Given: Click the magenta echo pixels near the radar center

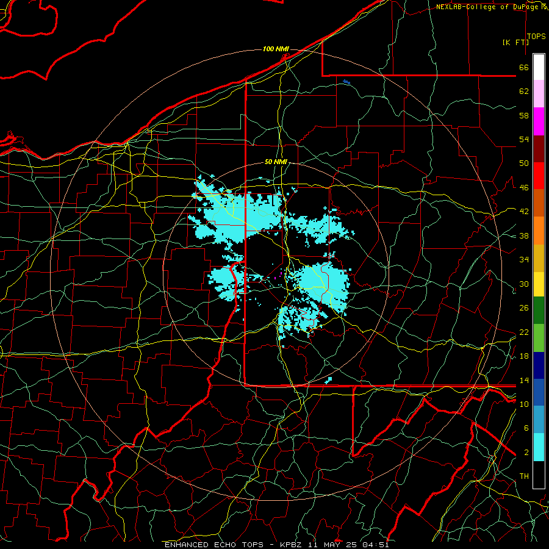Looking at the screenshot, I should click(278, 276).
